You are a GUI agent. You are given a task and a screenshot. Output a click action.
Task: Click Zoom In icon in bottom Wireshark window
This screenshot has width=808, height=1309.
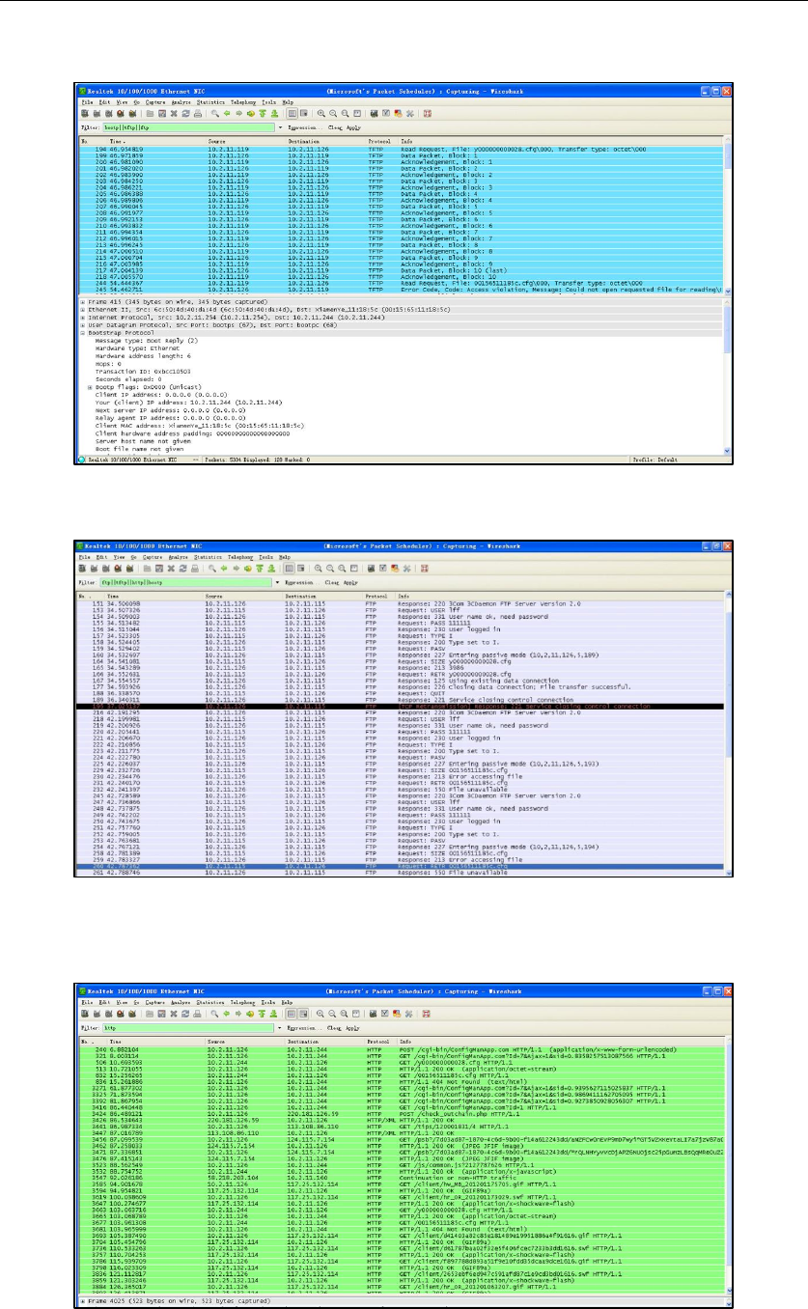click(320, 1014)
